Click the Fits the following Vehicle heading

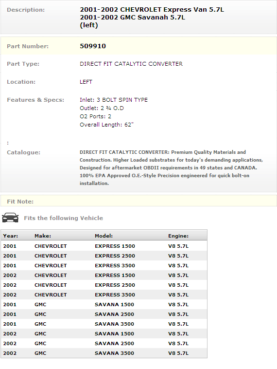[64, 218]
